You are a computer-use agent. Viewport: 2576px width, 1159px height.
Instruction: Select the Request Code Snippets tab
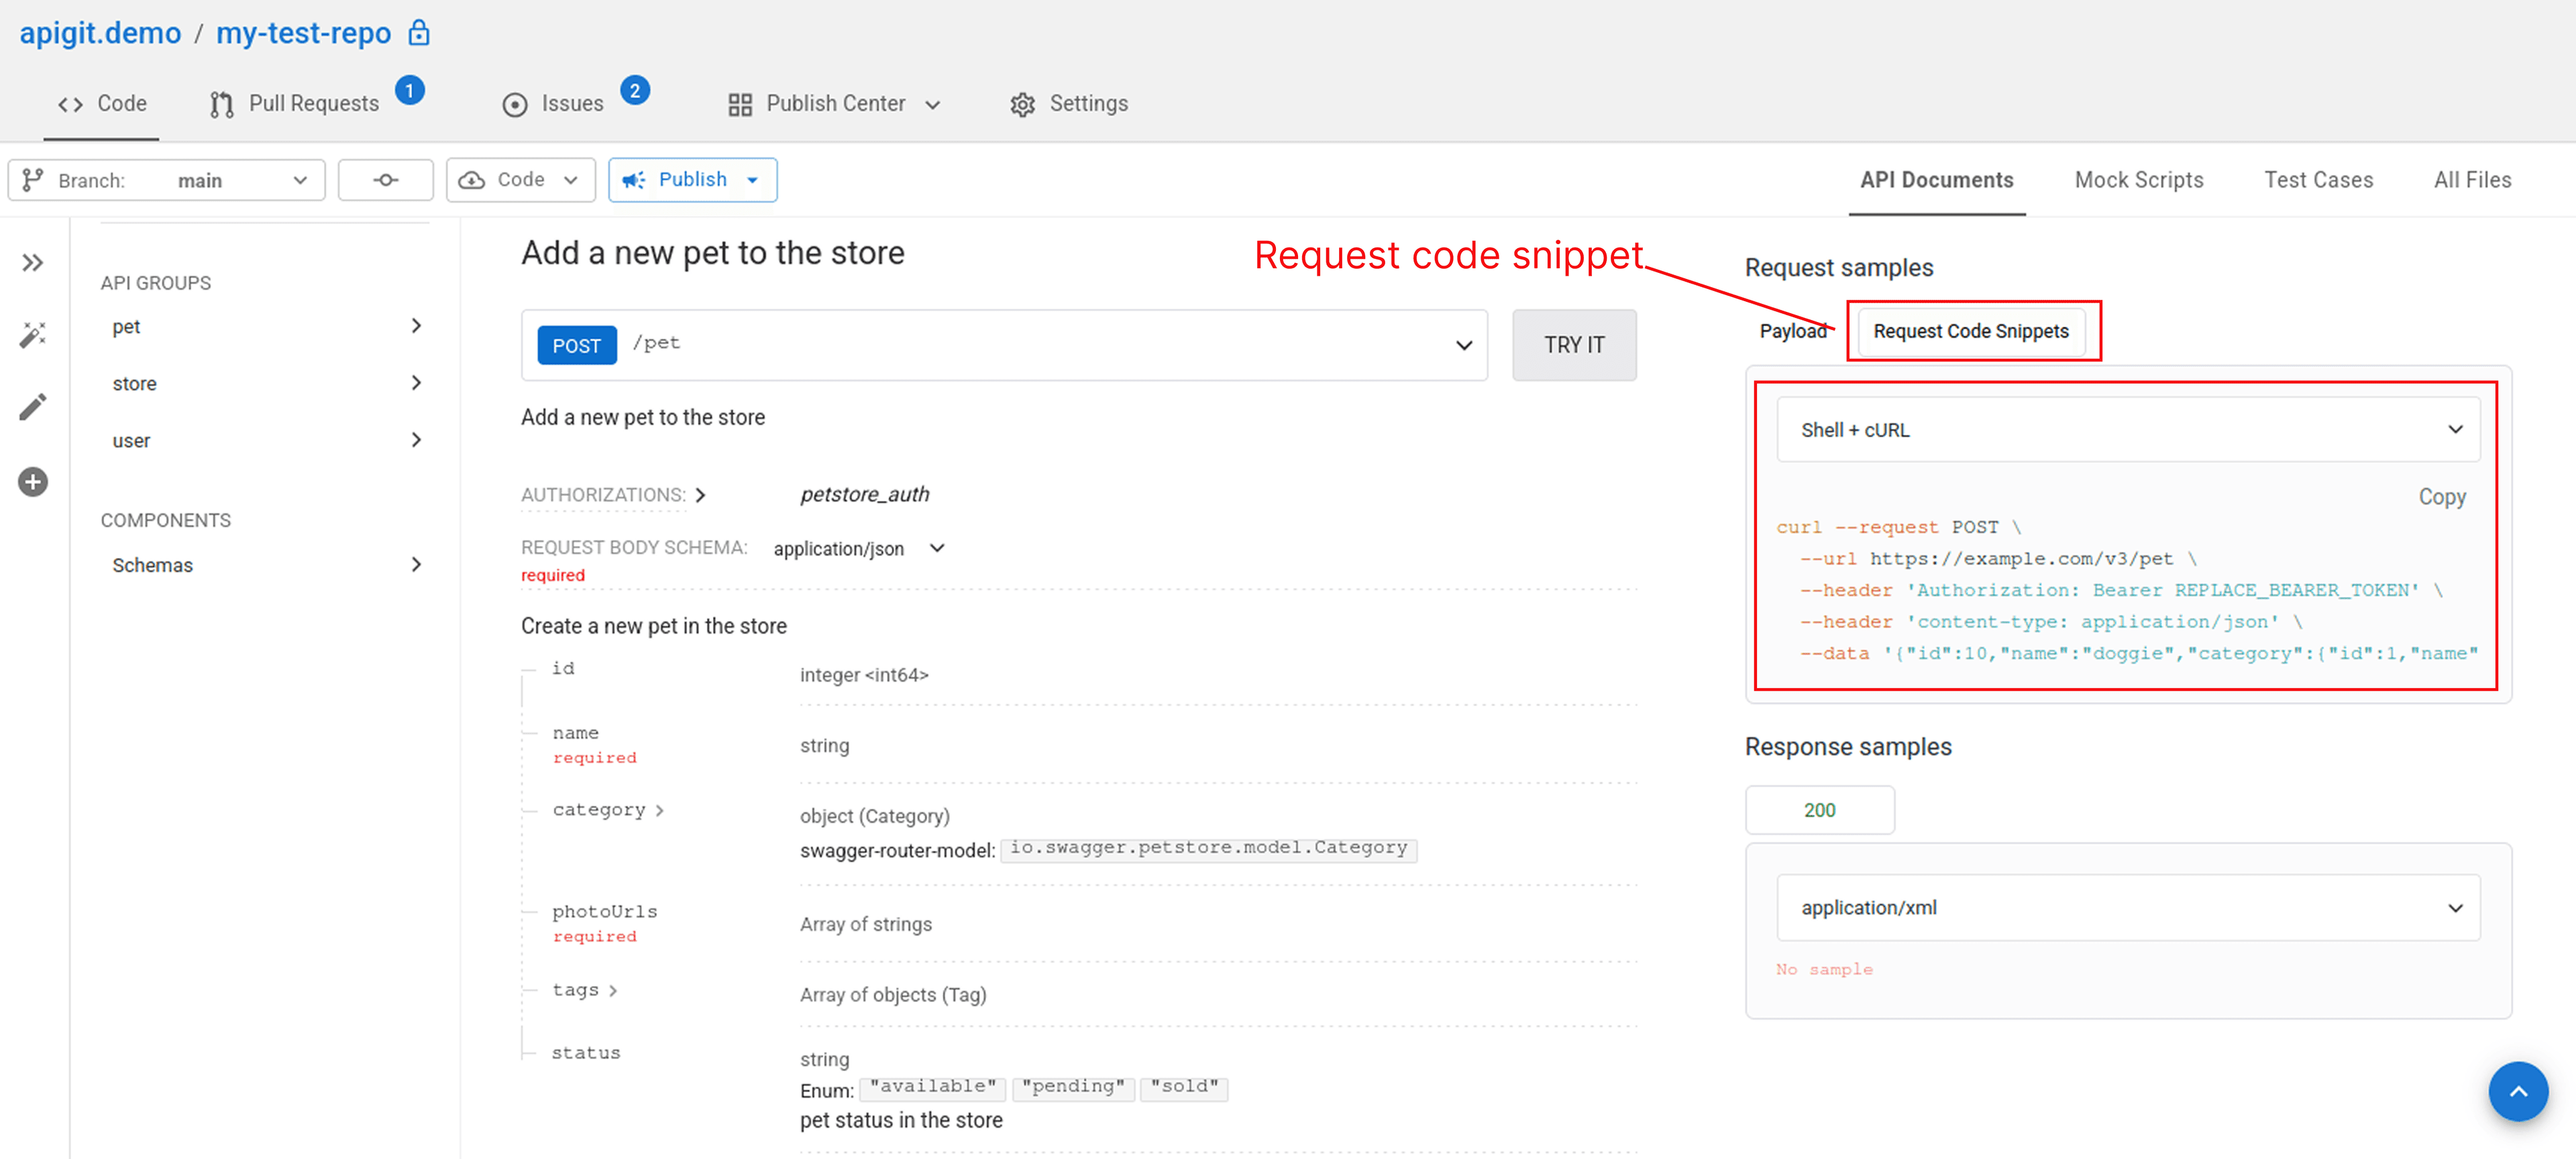[x=1970, y=331]
